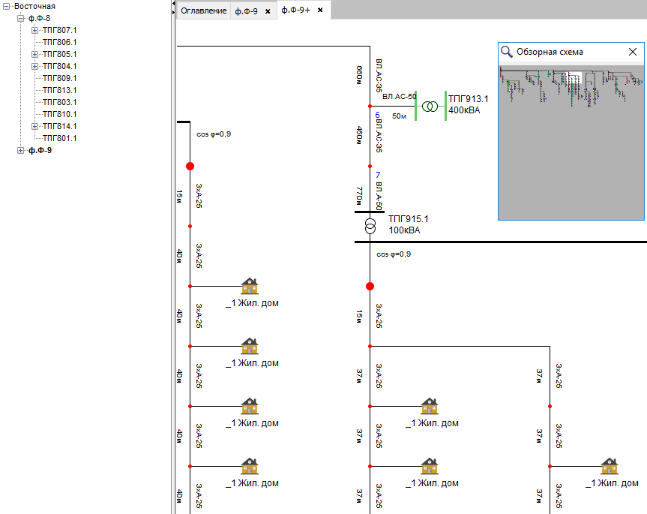Collapse the Восточная tree root
Viewport: 647px width, 514px height.
coord(6,6)
